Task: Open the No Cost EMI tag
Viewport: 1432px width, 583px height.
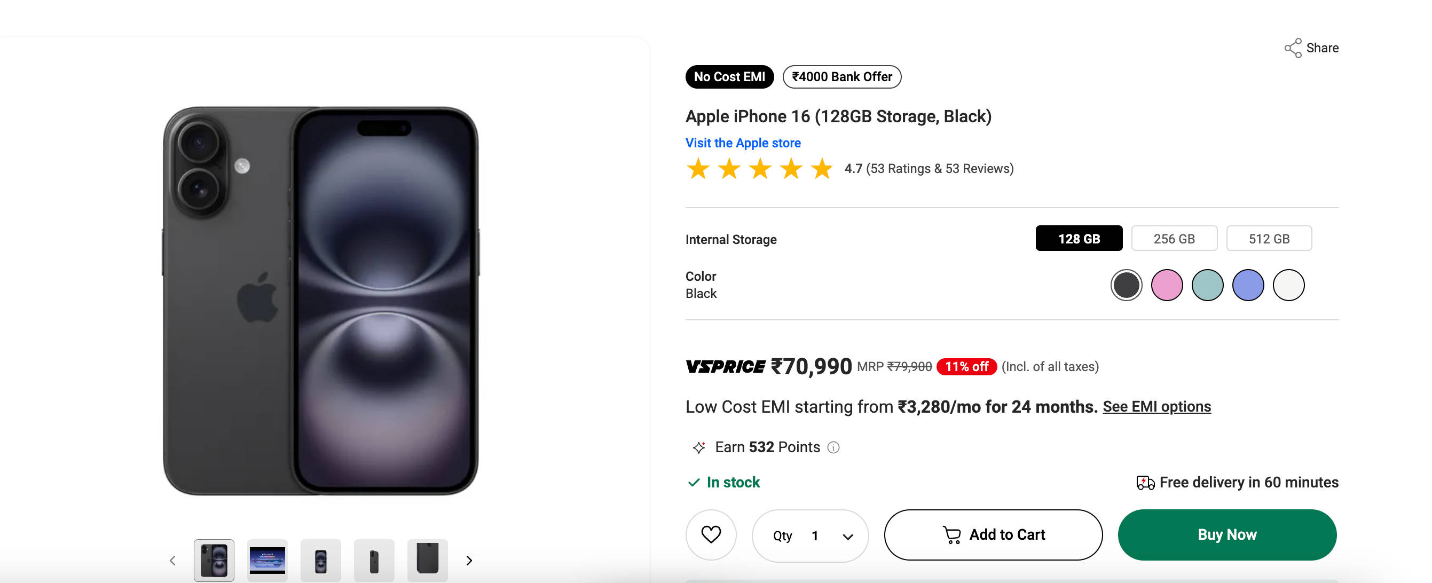Action: pos(729,77)
